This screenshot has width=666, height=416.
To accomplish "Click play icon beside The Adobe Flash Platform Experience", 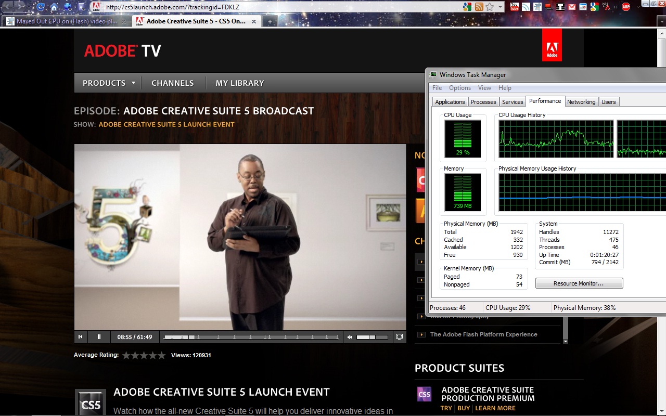I will (x=421, y=334).
